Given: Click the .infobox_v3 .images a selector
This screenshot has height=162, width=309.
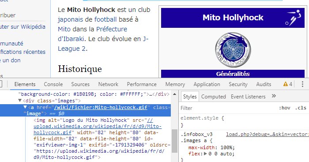Looking at the screenshot, I should pyautogui.click(x=196, y=137).
